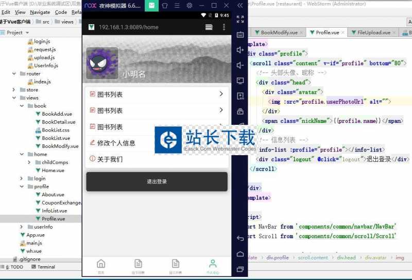This screenshot has width=412, height=280.
Task: Open Nox title bar hamburger menu
Action: pos(177,6)
